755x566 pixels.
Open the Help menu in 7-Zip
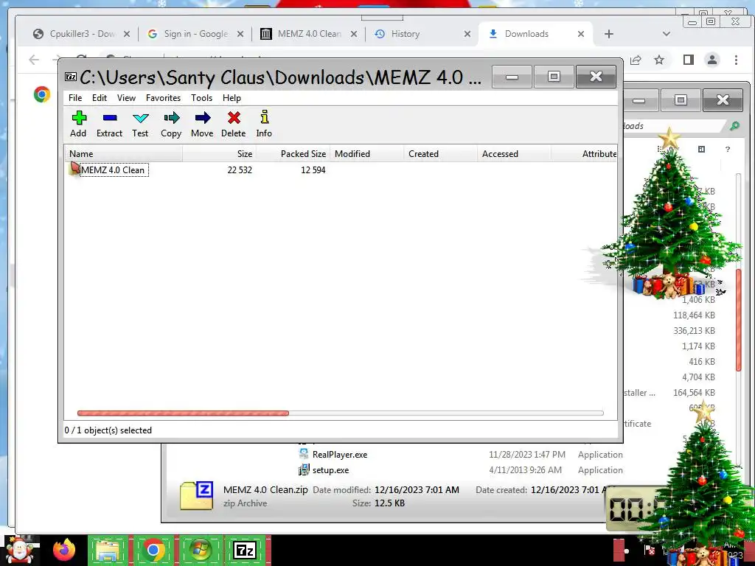(x=232, y=98)
